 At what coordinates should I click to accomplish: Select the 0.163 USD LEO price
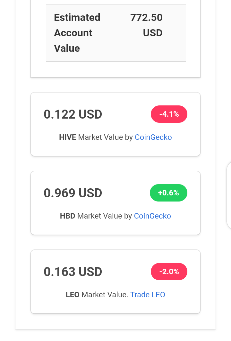point(73,272)
